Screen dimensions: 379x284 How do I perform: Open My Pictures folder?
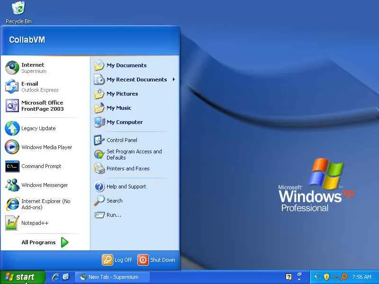point(135,94)
